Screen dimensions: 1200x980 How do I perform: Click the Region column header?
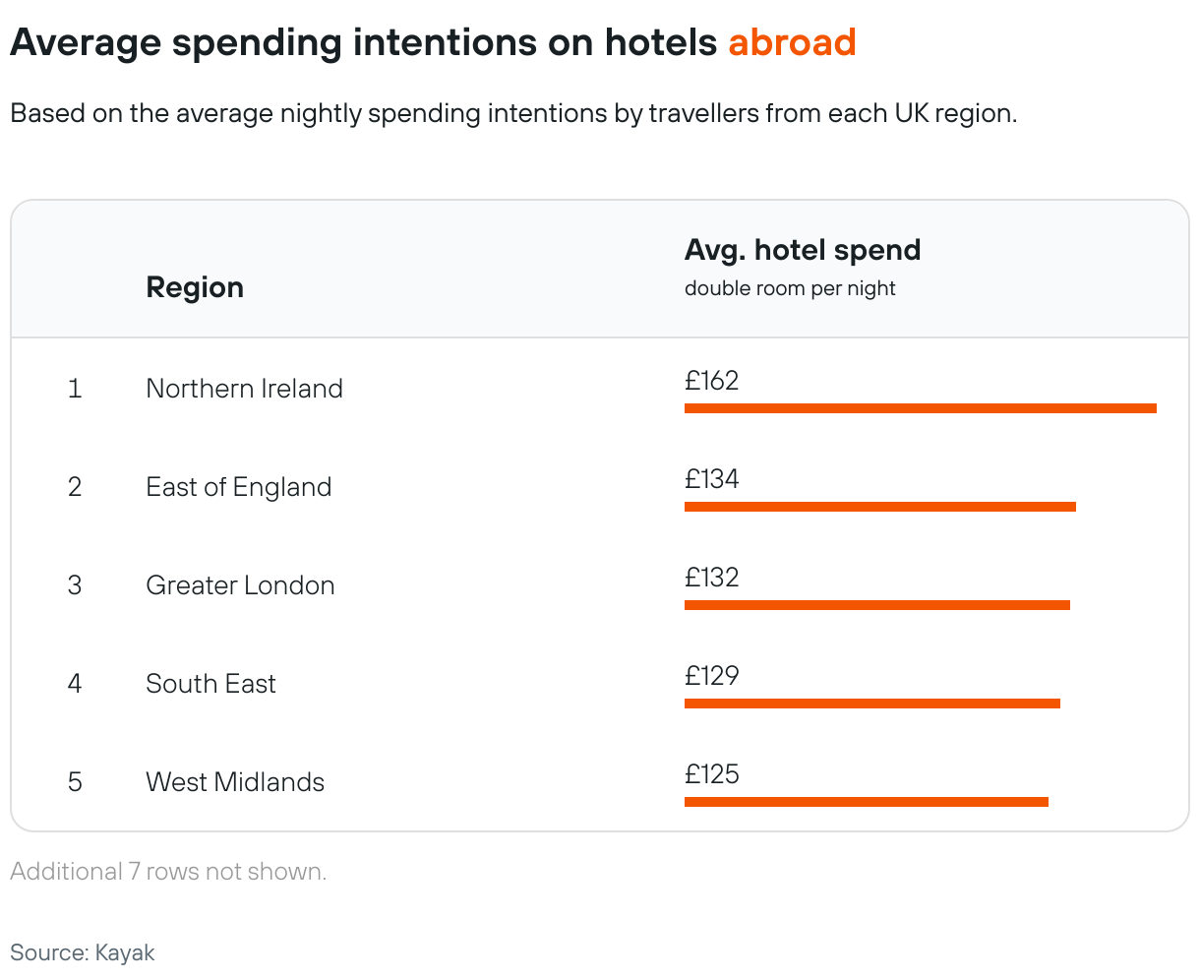195,287
